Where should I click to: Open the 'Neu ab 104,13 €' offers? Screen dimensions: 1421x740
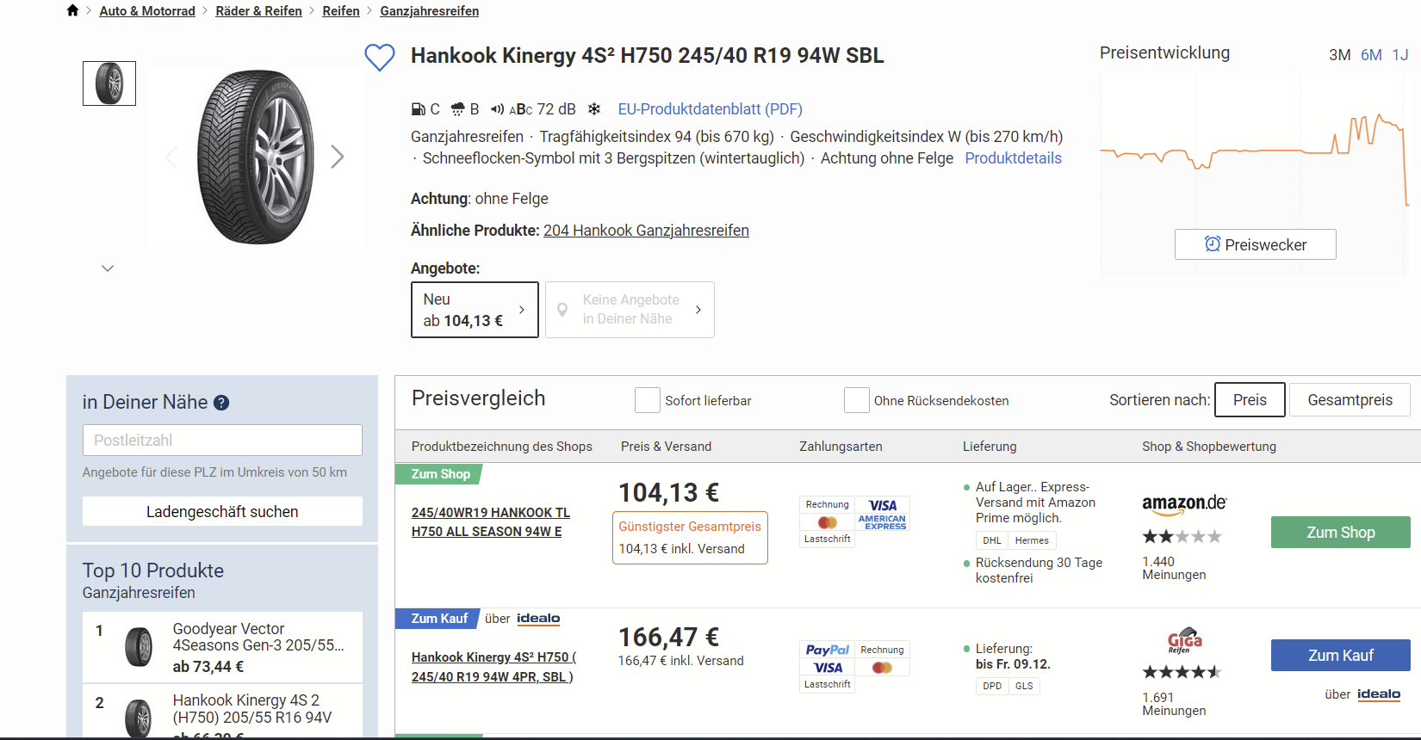(x=475, y=310)
